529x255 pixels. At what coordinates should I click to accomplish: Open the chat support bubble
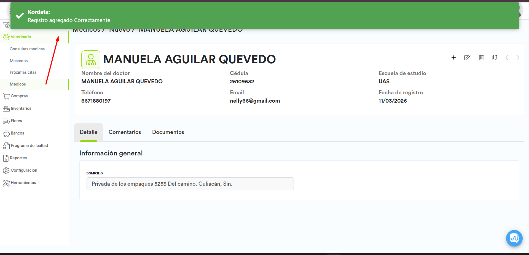click(514, 238)
